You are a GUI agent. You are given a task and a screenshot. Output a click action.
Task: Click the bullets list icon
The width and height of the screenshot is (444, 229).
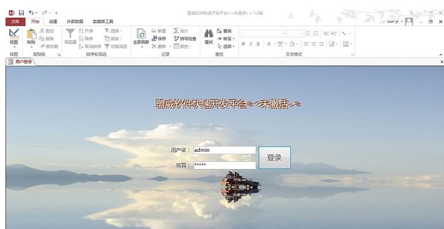tap(308, 34)
